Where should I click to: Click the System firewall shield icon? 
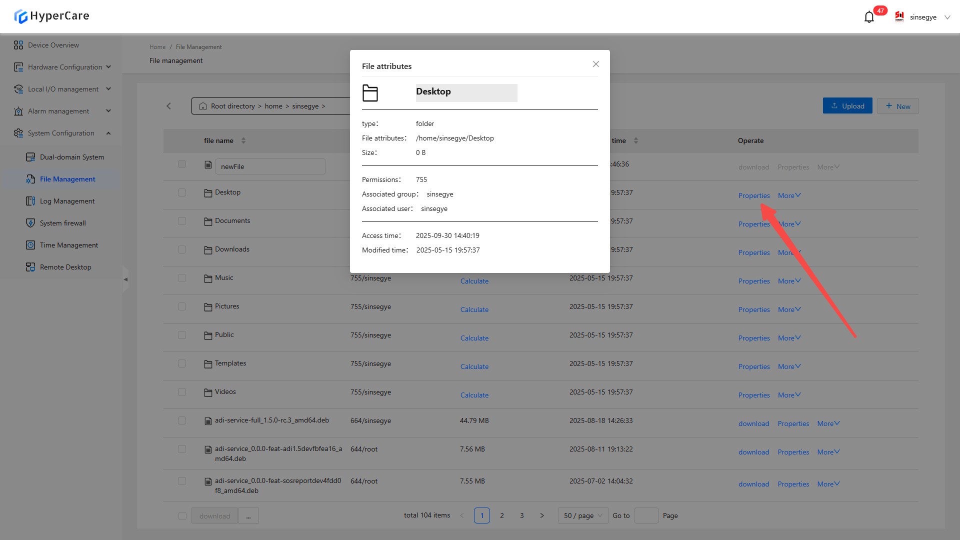coord(30,223)
